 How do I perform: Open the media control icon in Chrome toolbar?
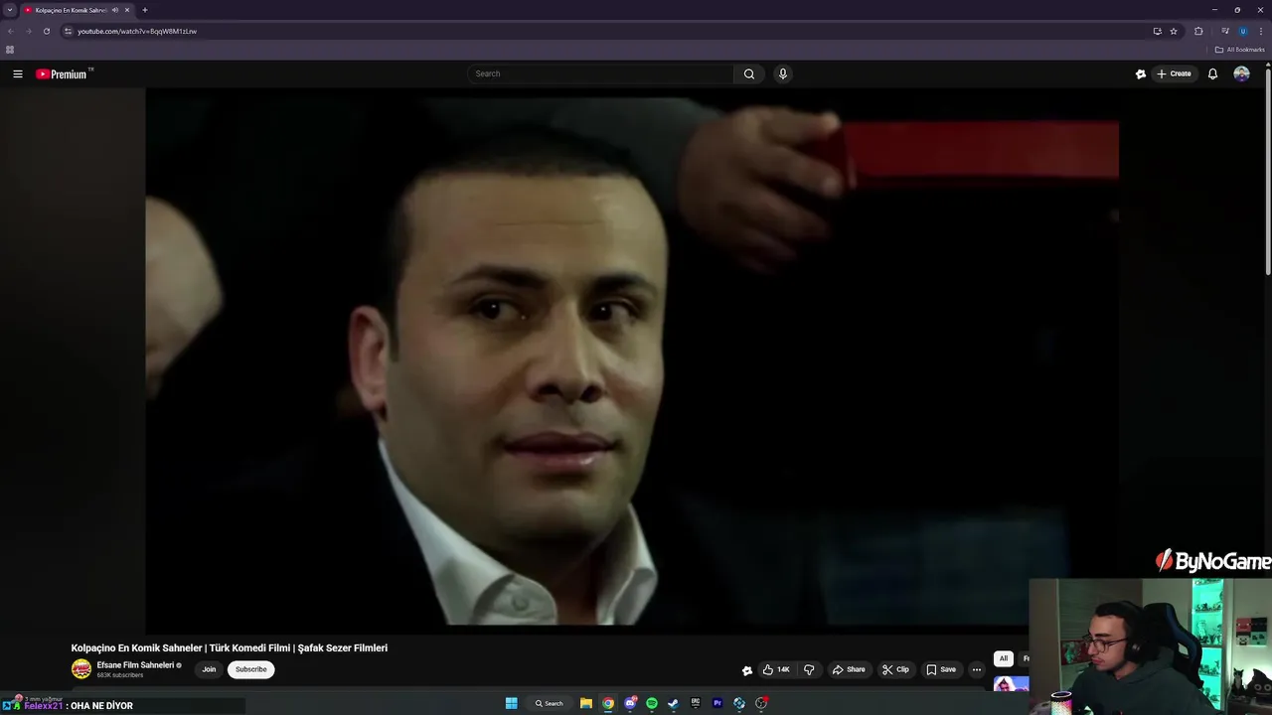point(1225,31)
